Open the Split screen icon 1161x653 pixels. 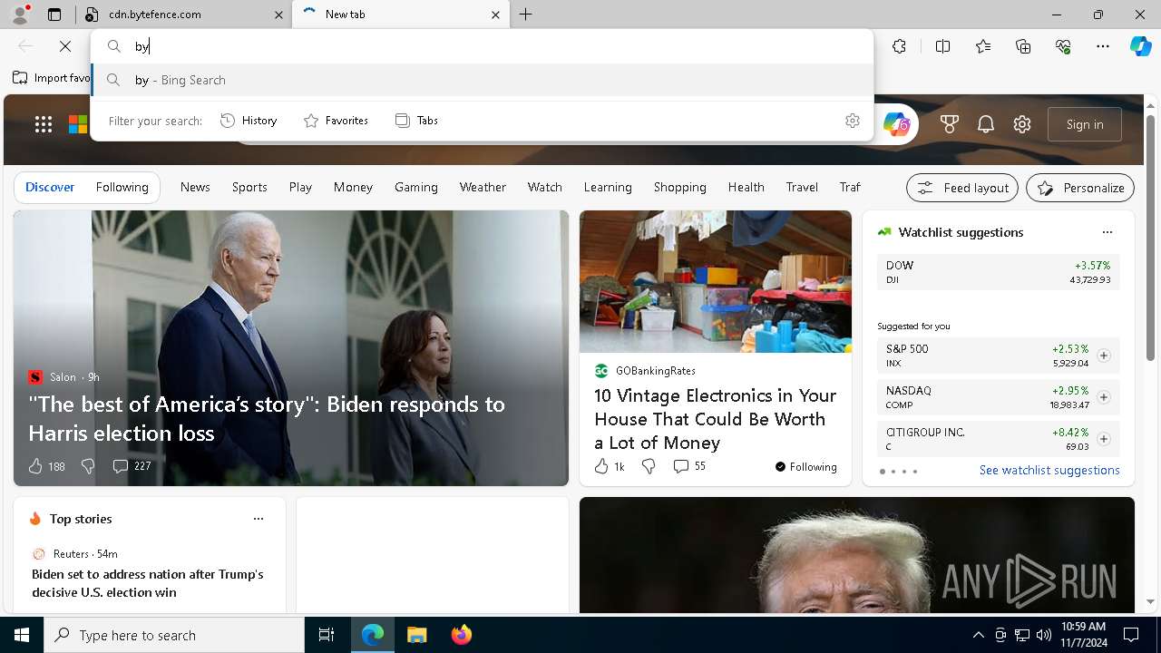(942, 46)
